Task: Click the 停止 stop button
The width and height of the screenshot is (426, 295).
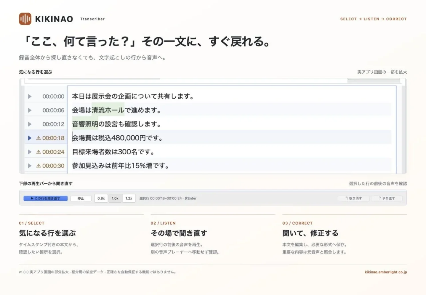Action: point(81,198)
